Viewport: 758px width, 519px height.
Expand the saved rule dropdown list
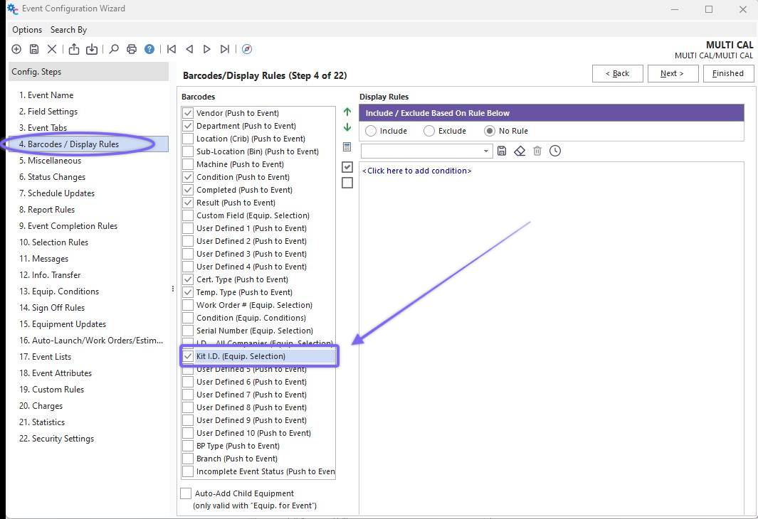(x=486, y=151)
